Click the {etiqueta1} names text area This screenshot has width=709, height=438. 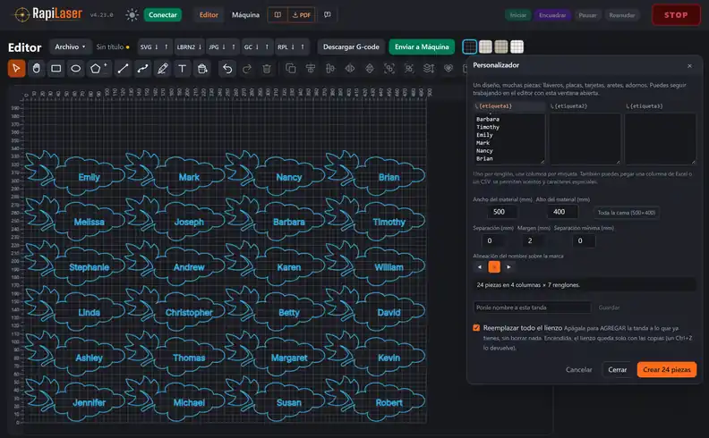click(509, 139)
